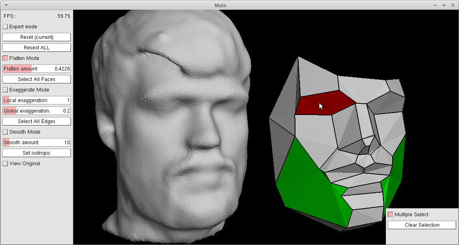Maximize the Main window
This screenshot has width=459, height=245.
[x=444, y=5]
